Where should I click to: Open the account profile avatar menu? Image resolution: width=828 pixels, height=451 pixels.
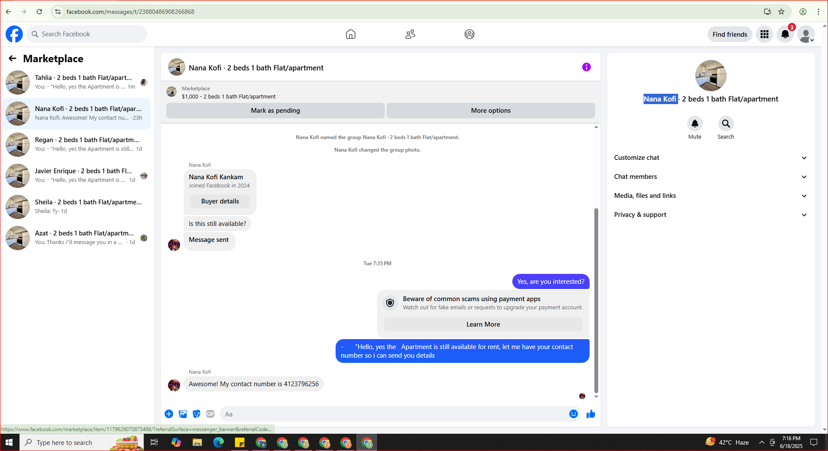coord(806,34)
